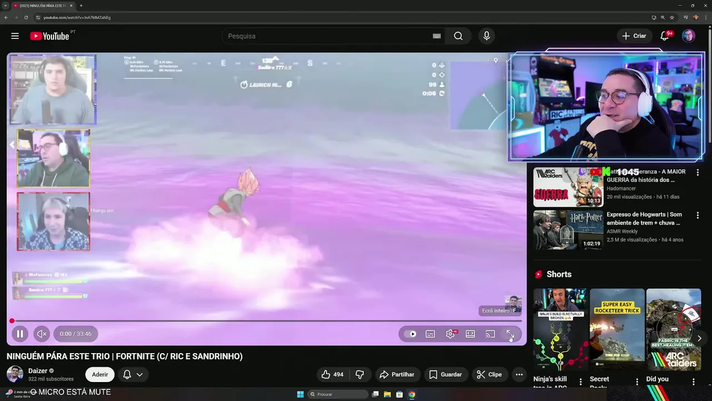Screen dimensions: 712x401
Task: Start voice search with the microphone
Action: 487,36
